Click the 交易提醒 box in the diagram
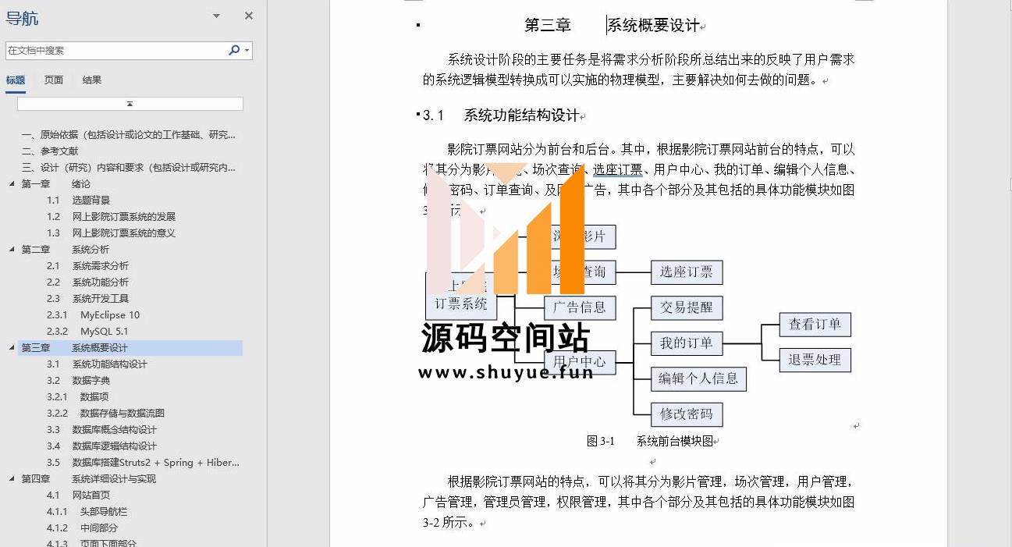The height and width of the screenshot is (547, 1012). pos(687,307)
